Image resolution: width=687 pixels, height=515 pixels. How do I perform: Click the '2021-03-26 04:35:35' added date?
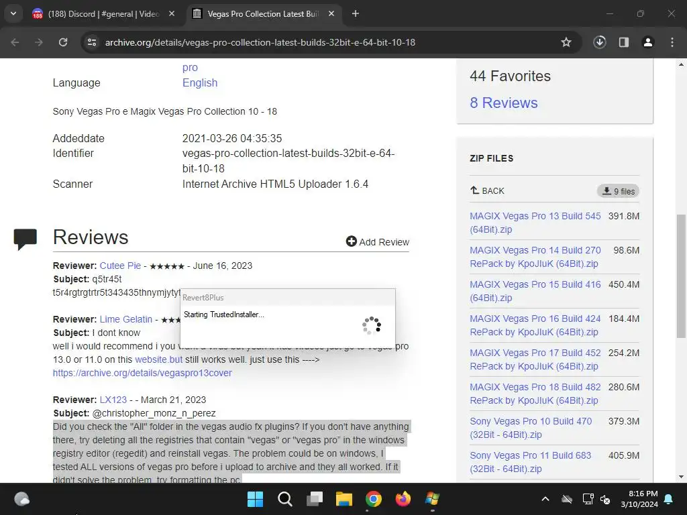click(232, 138)
